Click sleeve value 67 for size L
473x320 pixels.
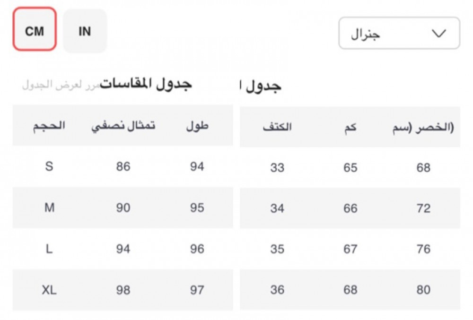(350, 249)
